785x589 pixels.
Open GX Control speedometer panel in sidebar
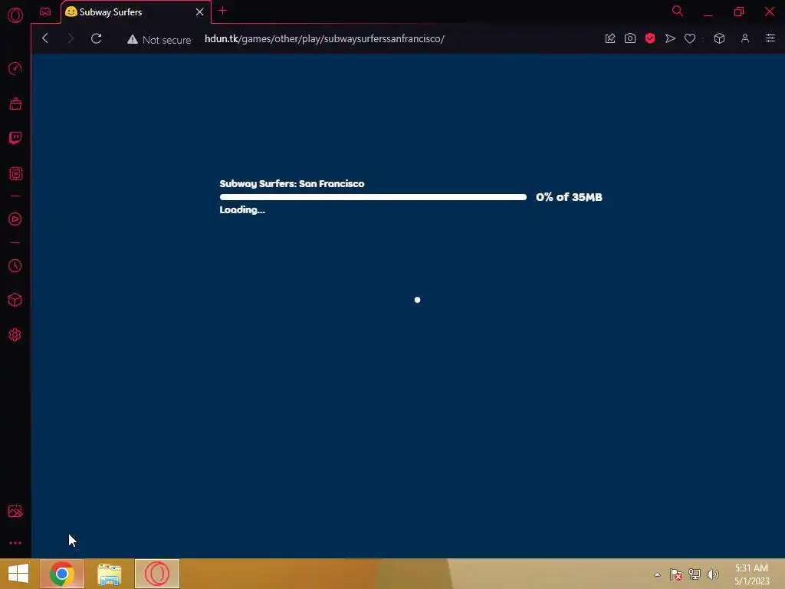coord(15,68)
